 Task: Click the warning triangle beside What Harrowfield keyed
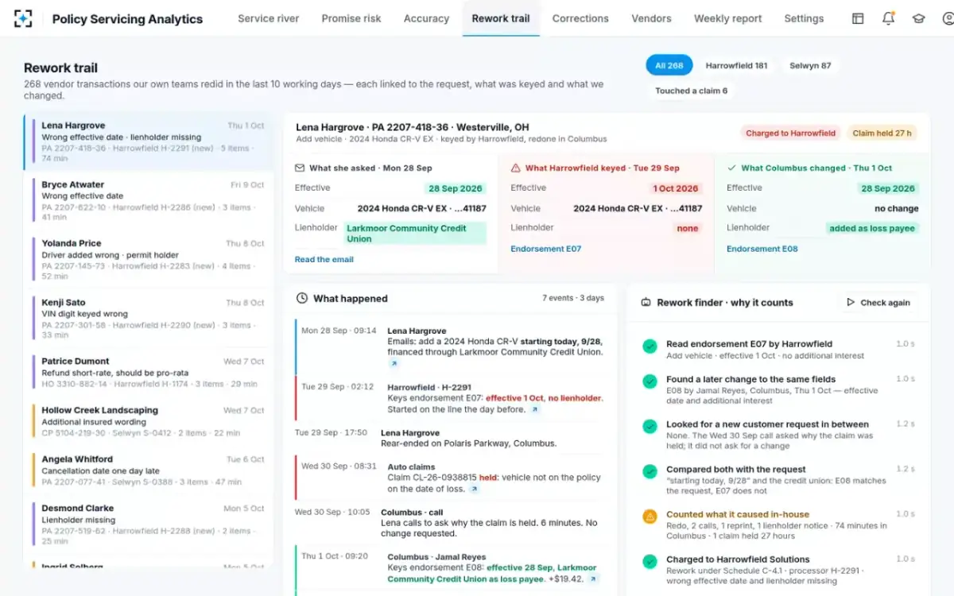tap(516, 168)
